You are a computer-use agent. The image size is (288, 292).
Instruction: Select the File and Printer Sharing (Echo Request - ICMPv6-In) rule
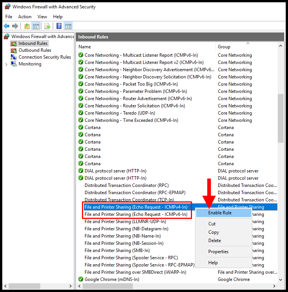[136, 214]
